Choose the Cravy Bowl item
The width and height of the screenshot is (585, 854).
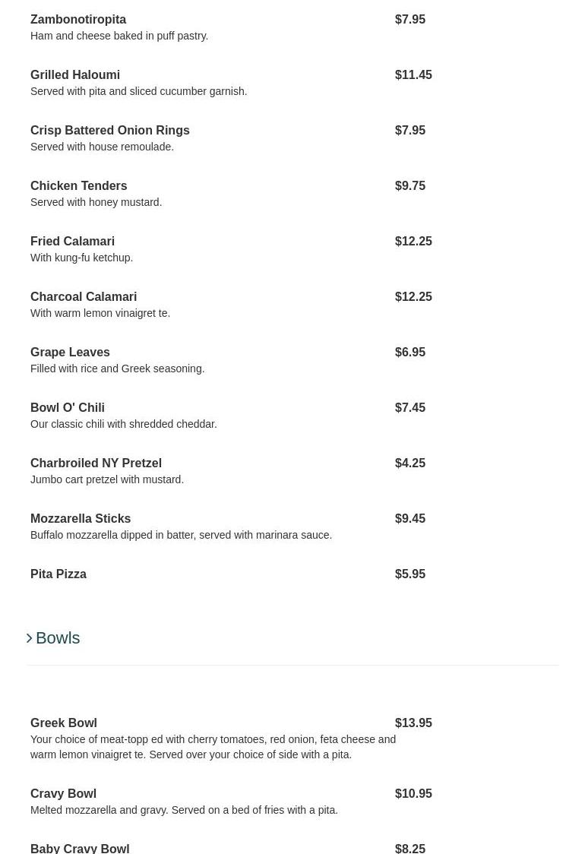[63, 794]
